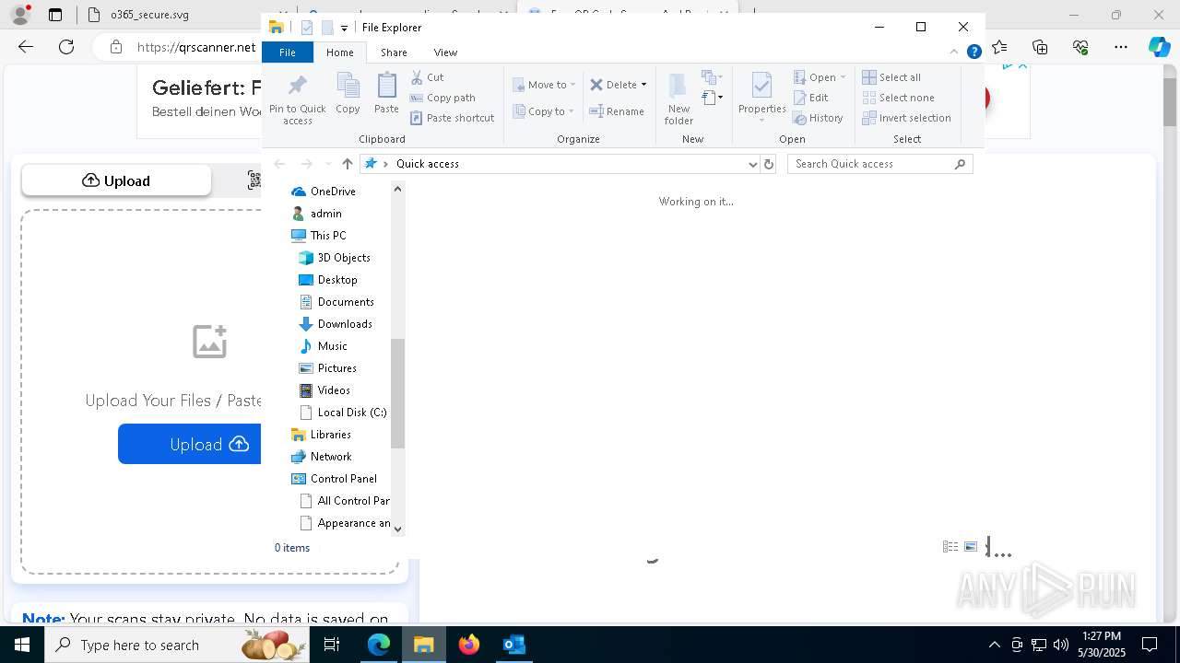
Task: Select This PC in navigation pane
Action: [319, 236]
